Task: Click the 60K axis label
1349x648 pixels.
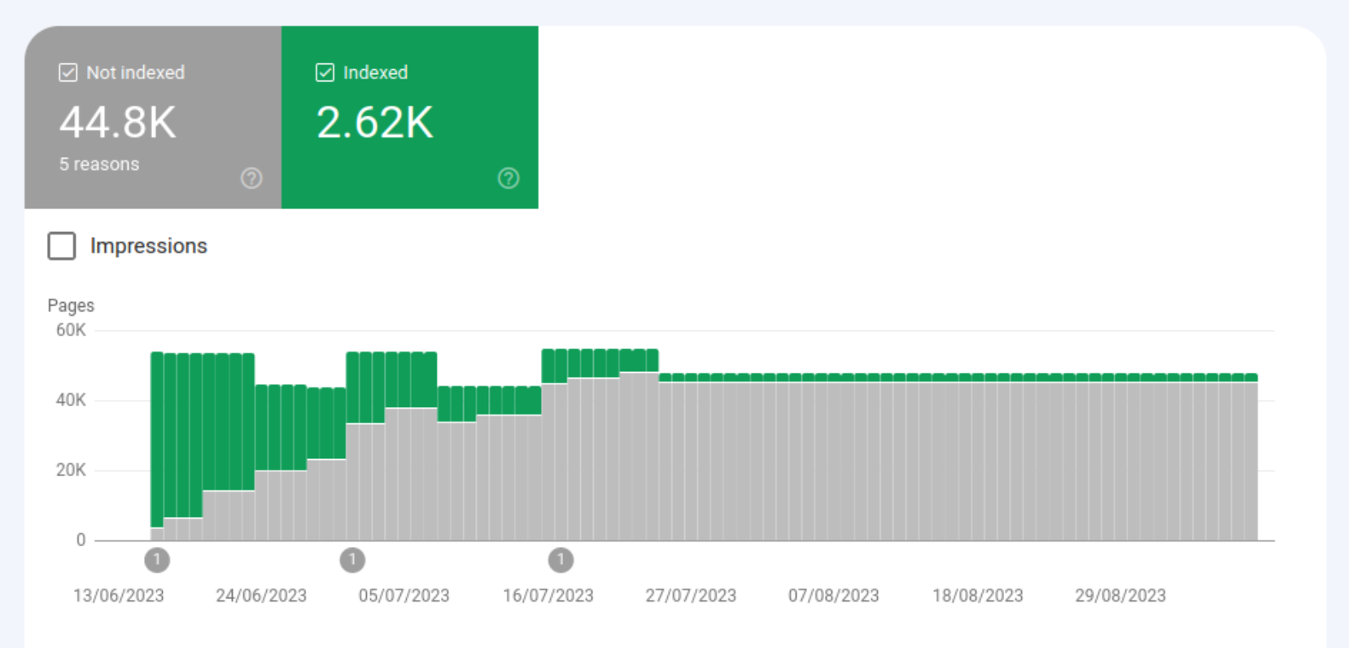Action: 71,331
